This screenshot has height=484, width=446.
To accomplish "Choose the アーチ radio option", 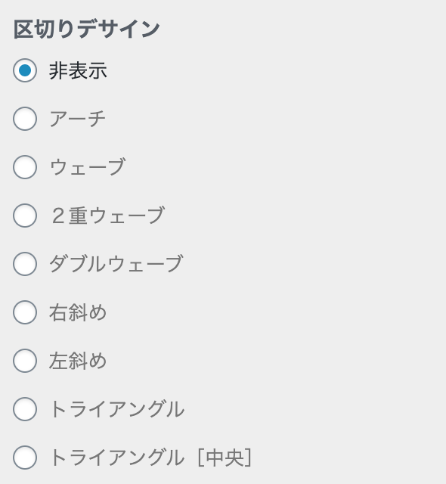I will 25,119.
